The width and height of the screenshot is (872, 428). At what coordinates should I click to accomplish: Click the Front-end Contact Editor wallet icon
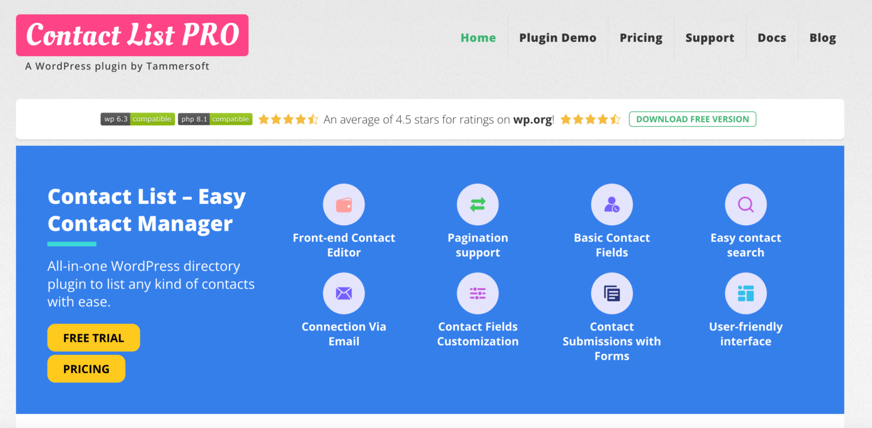click(x=343, y=204)
